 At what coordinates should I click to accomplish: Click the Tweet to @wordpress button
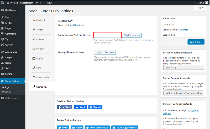[125, 127]
